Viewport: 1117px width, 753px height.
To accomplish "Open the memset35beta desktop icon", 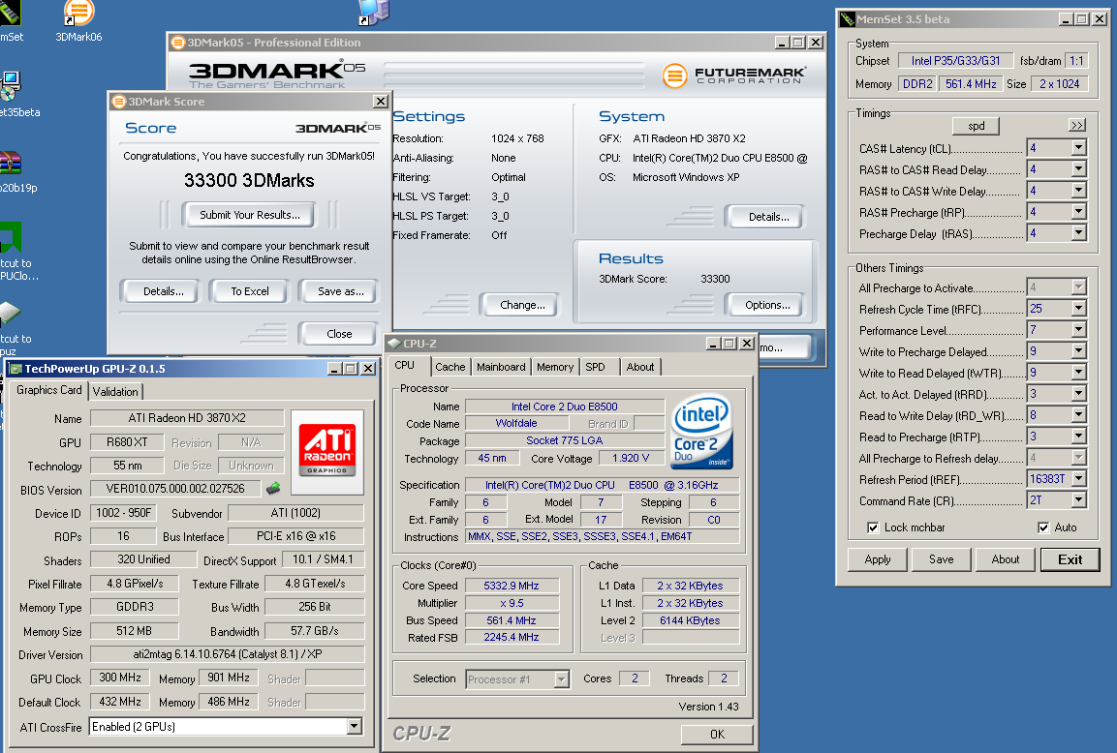I will click(x=10, y=85).
